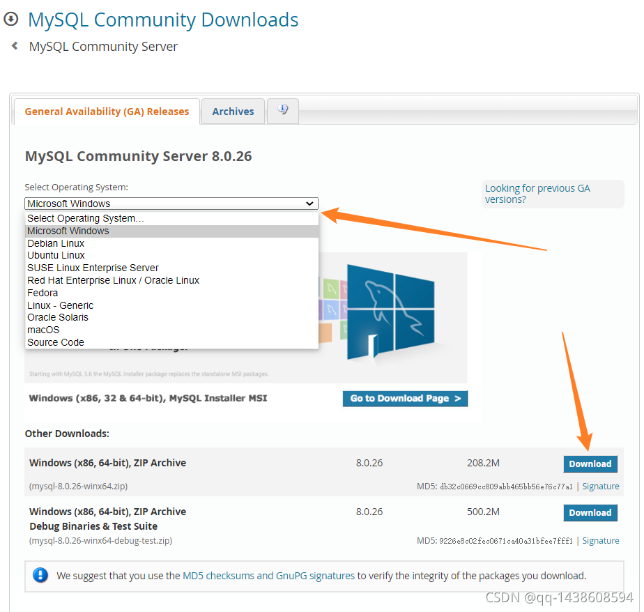This screenshot has height=612, width=644.
Task: Select Fedora from the OS list
Action: tap(171, 293)
